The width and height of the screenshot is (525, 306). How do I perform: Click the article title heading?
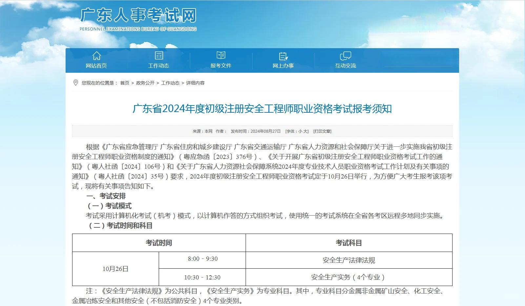click(262, 109)
